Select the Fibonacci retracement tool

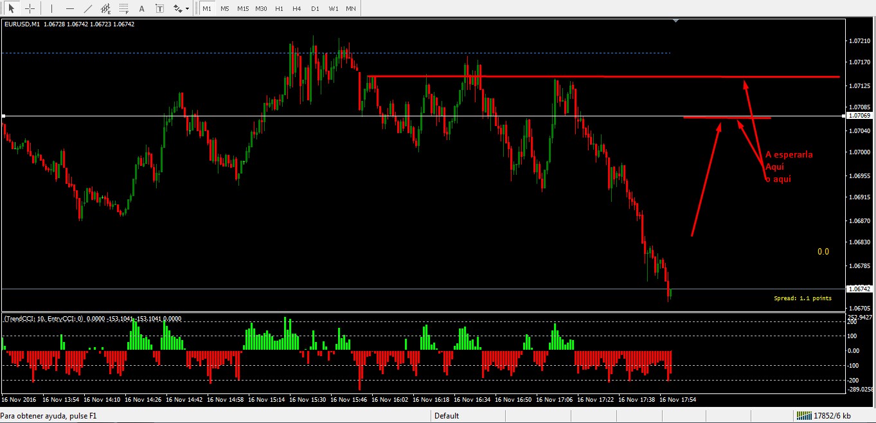123,8
